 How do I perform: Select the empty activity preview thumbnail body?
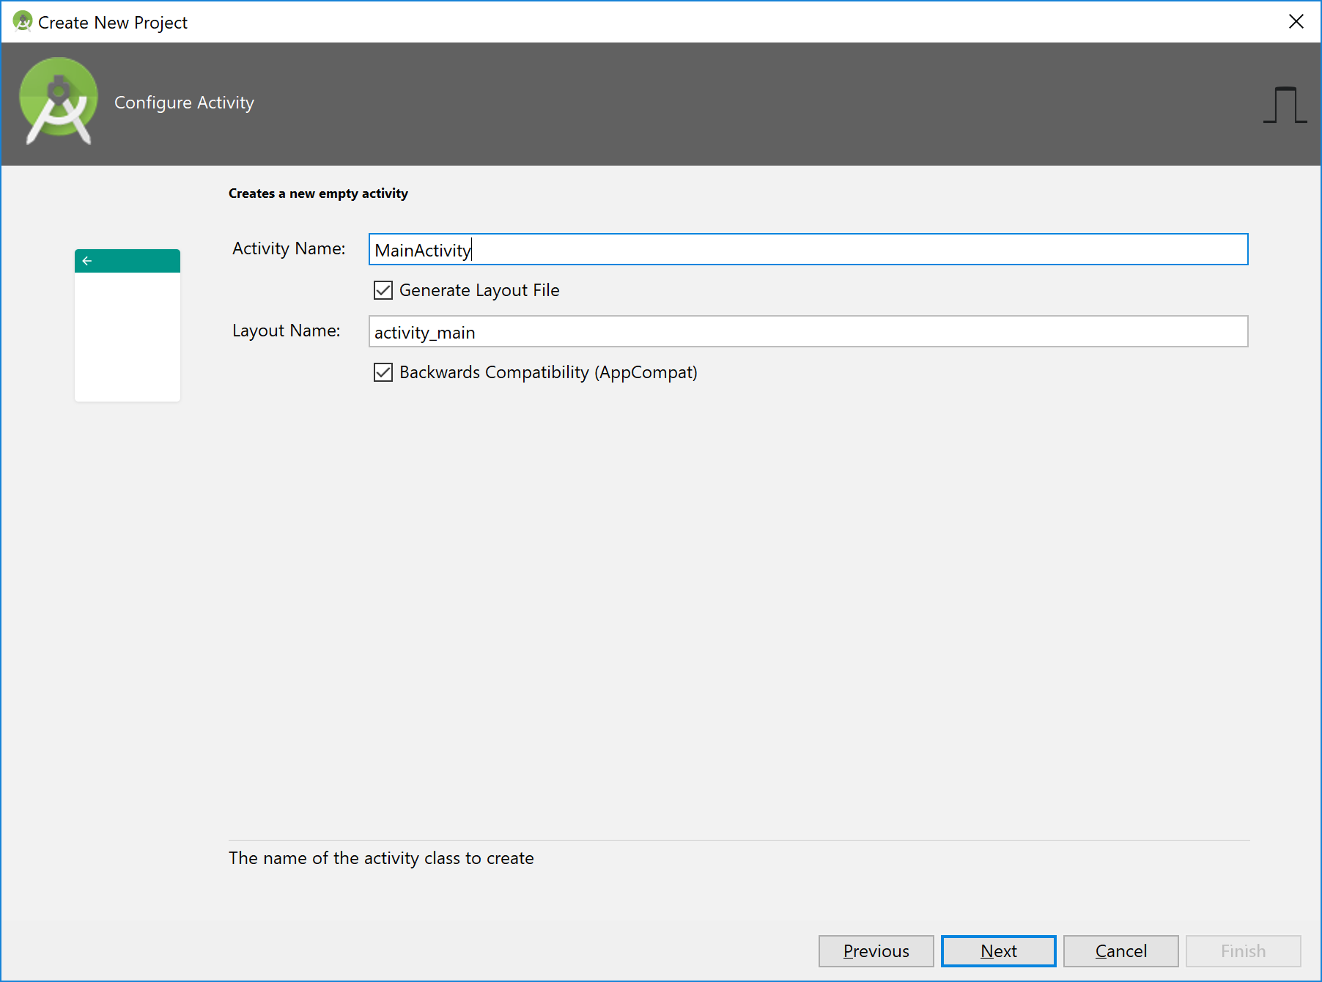pyautogui.click(x=128, y=337)
